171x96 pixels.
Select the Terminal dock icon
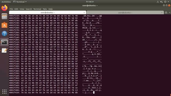[4, 42]
